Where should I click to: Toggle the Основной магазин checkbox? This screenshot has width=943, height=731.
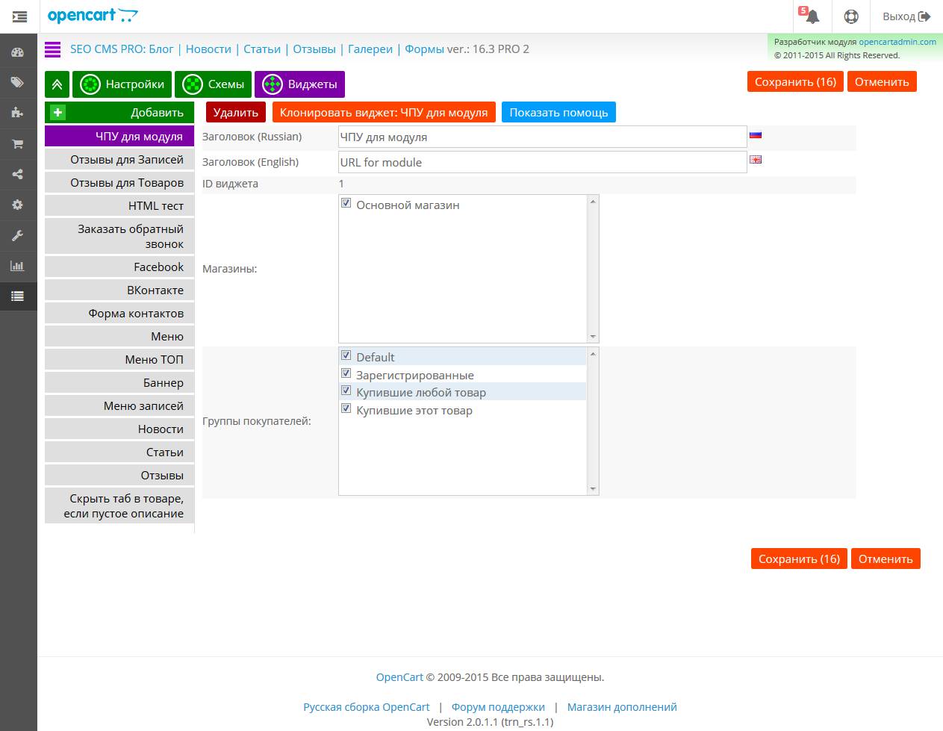click(x=346, y=203)
